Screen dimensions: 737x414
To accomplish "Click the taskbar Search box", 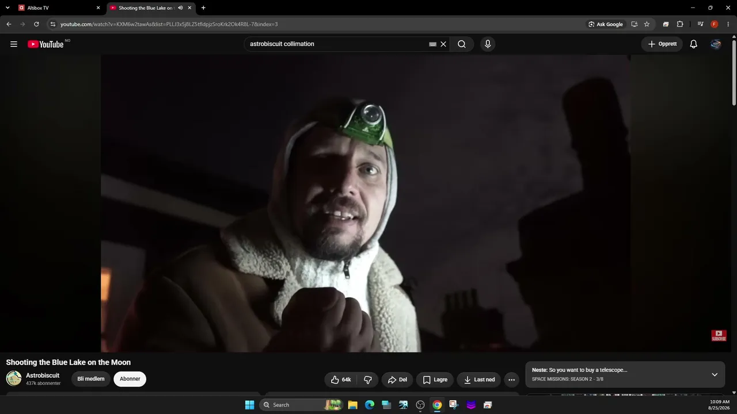I will (x=302, y=405).
